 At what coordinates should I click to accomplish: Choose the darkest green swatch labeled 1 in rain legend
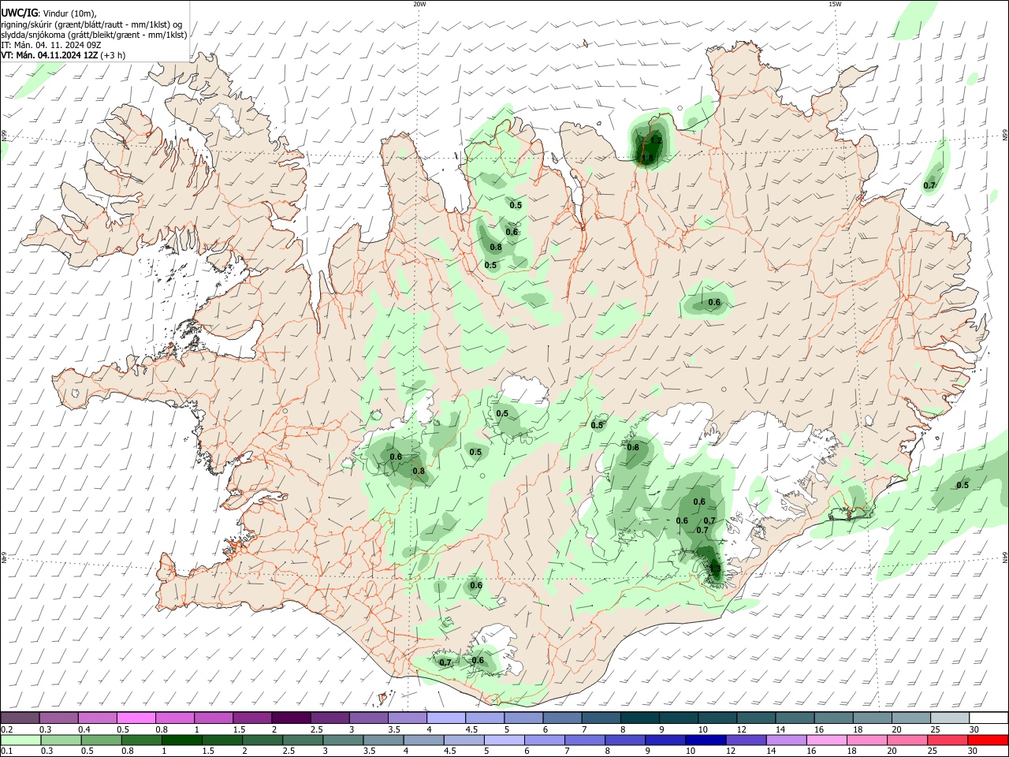tap(181, 740)
